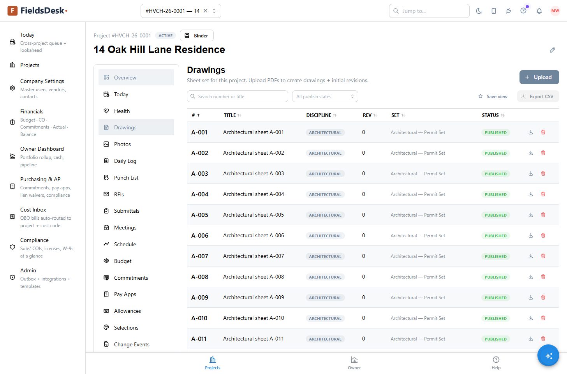Focus the Jump to search box
The height and width of the screenshot is (374, 567).
[x=429, y=11]
